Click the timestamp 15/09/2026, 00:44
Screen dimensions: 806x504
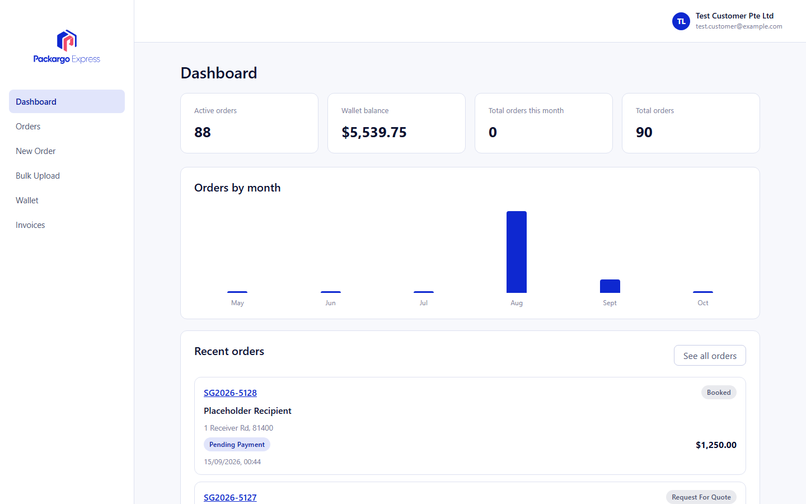[232, 462]
